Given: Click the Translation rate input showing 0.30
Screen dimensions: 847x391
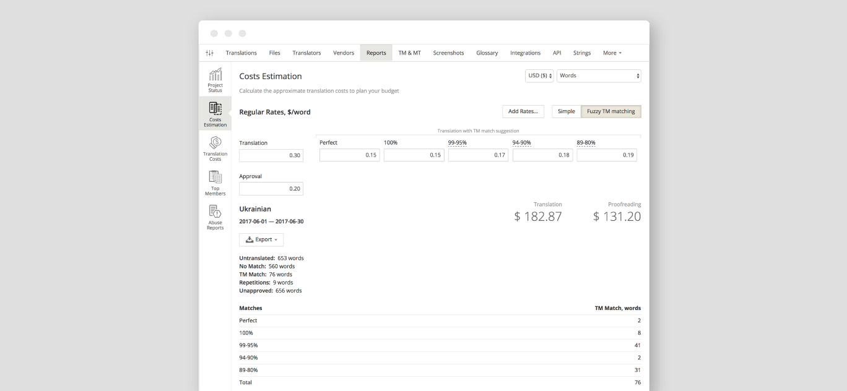Looking at the screenshot, I should coord(271,155).
